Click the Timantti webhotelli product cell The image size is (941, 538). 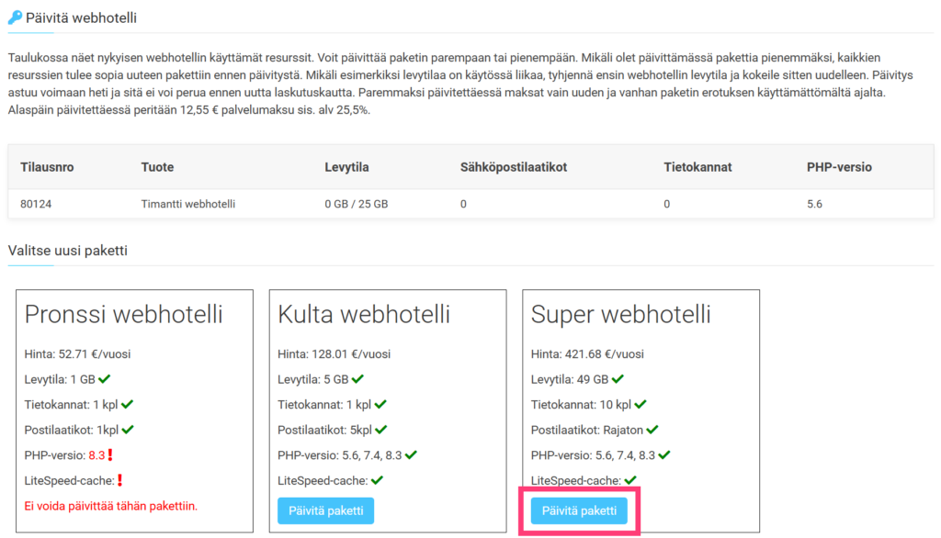point(187,204)
